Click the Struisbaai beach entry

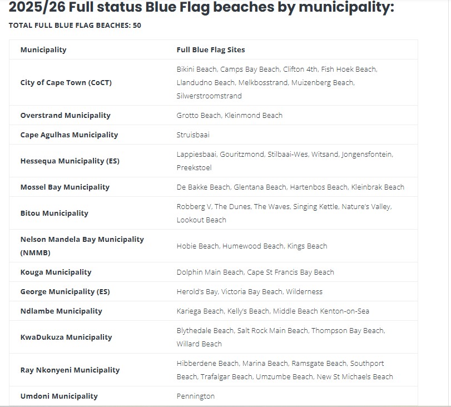(x=194, y=135)
